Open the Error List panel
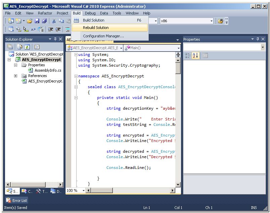 17,201
